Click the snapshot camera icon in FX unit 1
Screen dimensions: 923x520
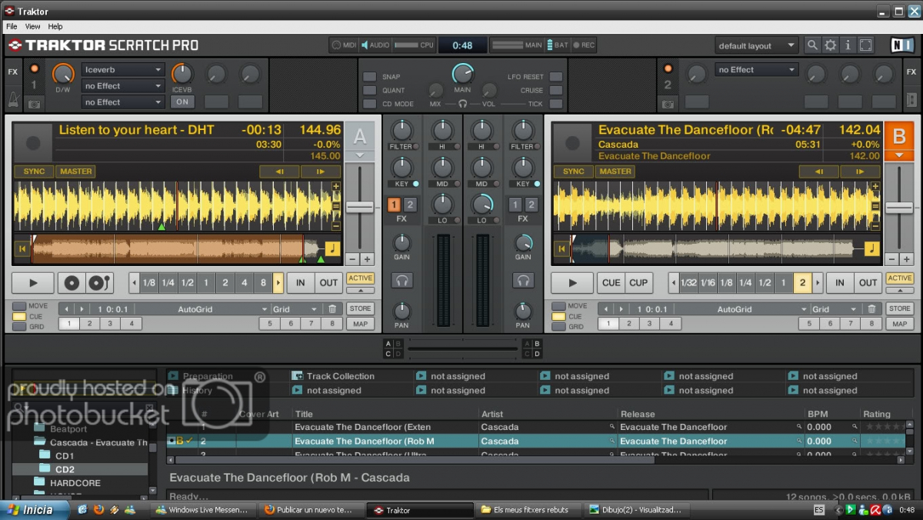coord(35,103)
